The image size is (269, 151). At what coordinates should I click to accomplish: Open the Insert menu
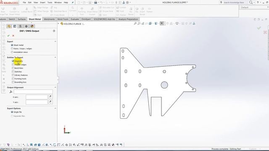[42, 3]
